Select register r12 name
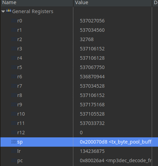 (21, 133)
